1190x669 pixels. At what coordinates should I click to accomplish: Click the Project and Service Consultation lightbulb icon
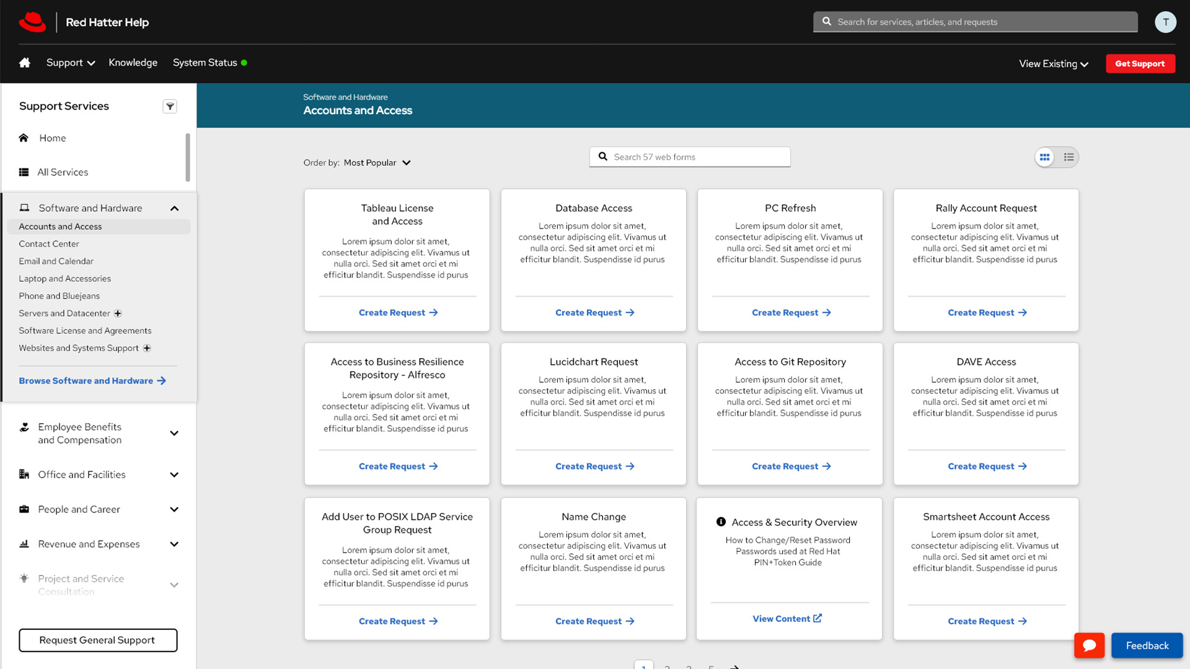[24, 579]
